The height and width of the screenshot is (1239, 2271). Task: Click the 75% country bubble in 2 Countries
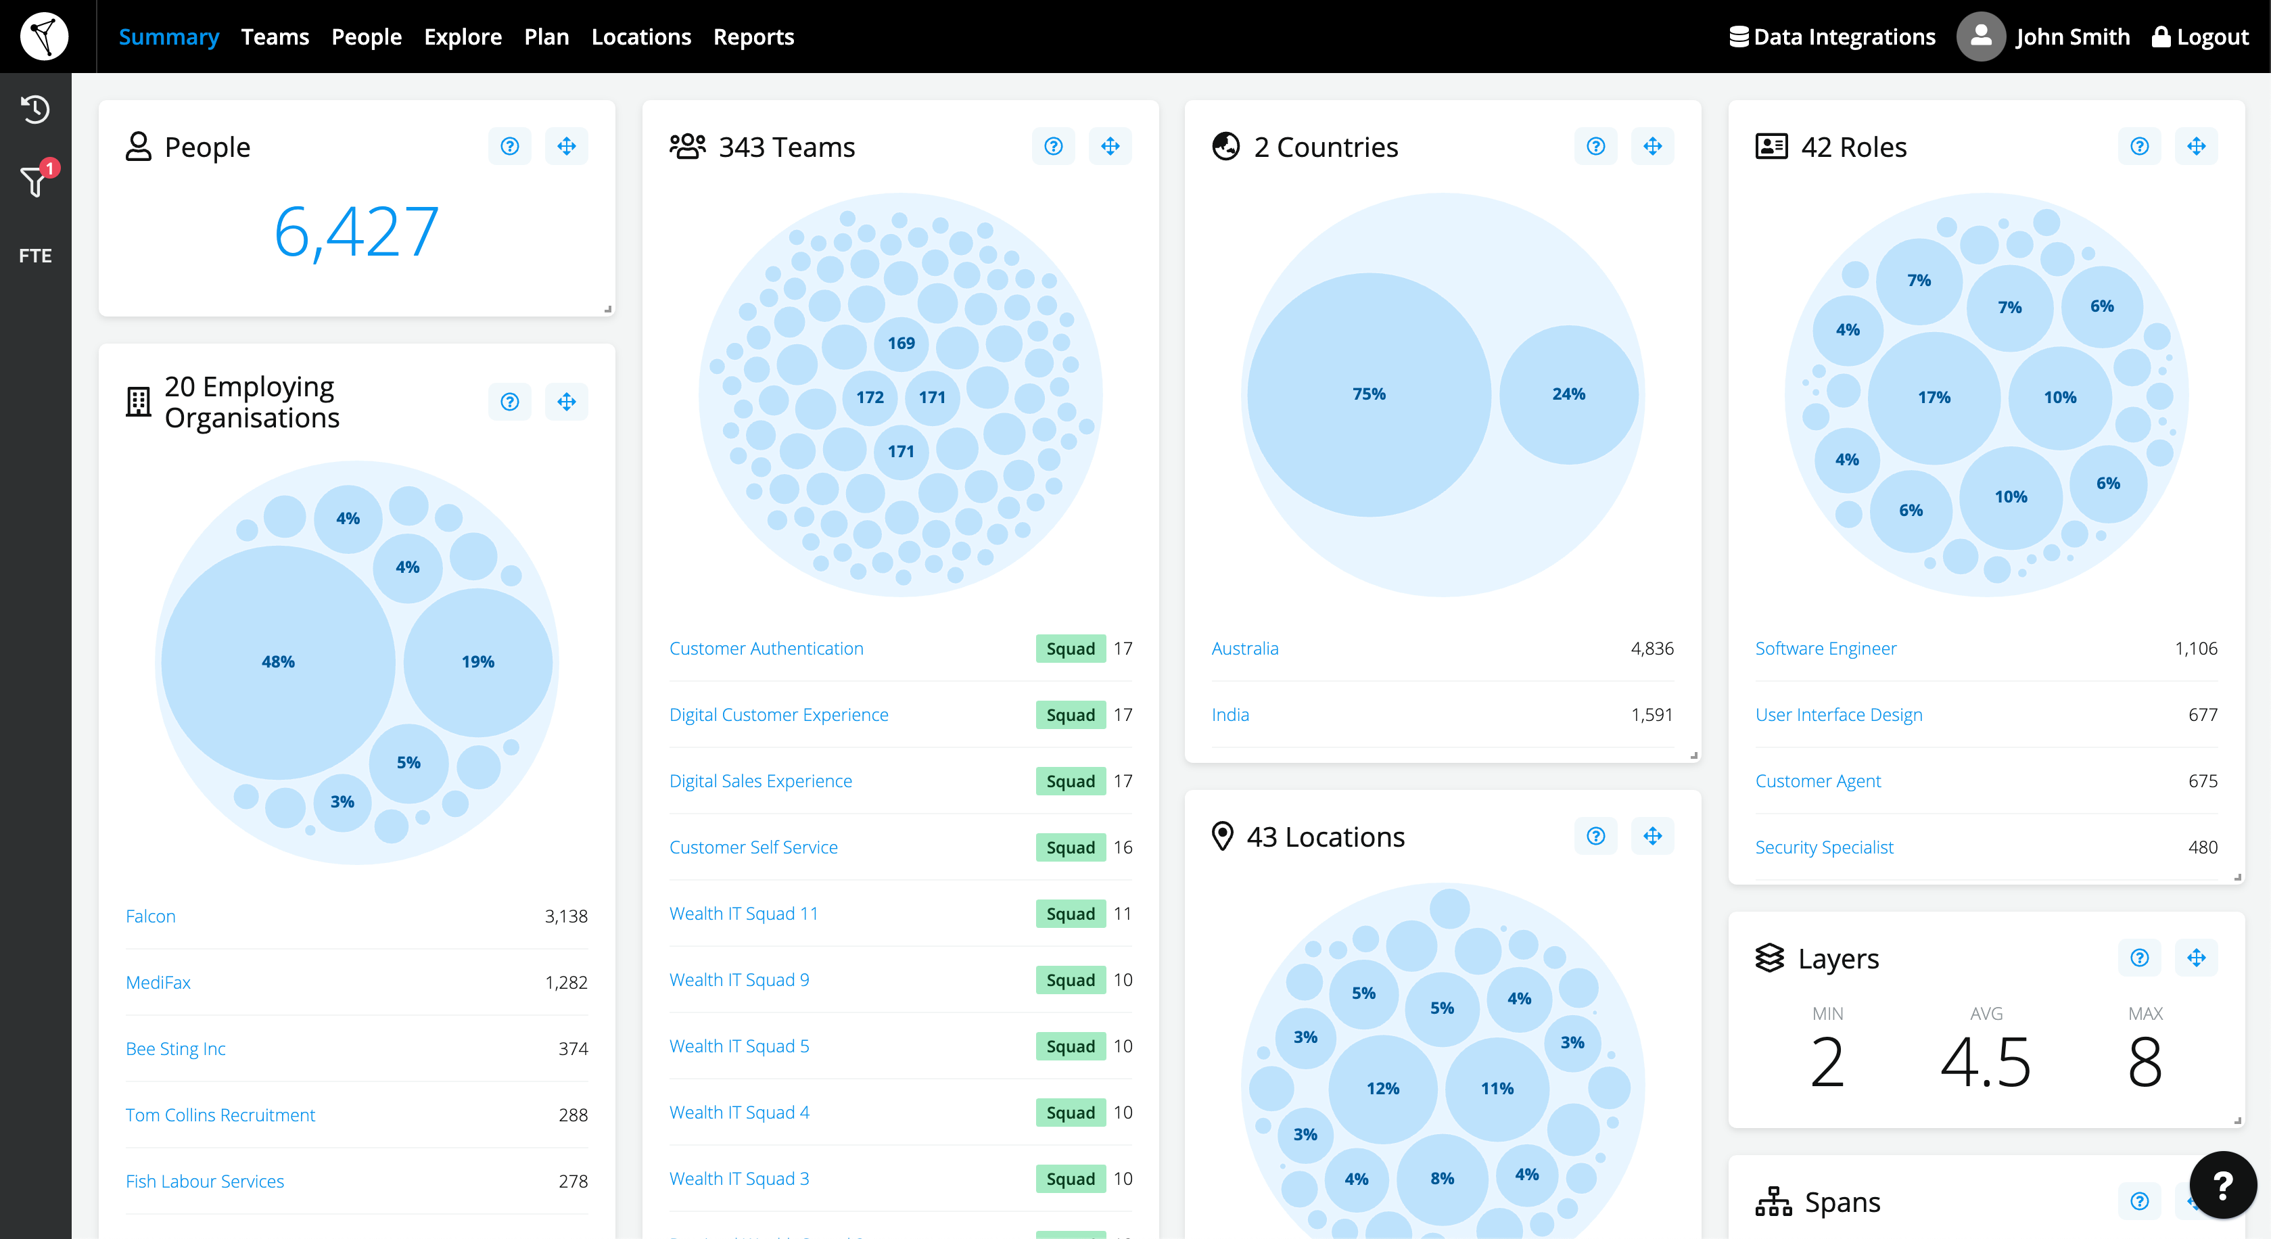pyautogui.click(x=1367, y=394)
